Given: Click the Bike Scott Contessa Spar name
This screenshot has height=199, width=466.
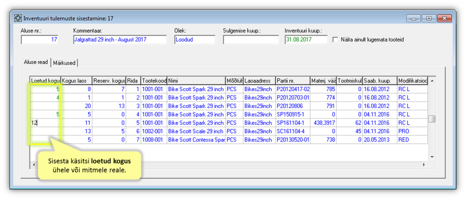Looking at the screenshot, I should pos(196,140).
